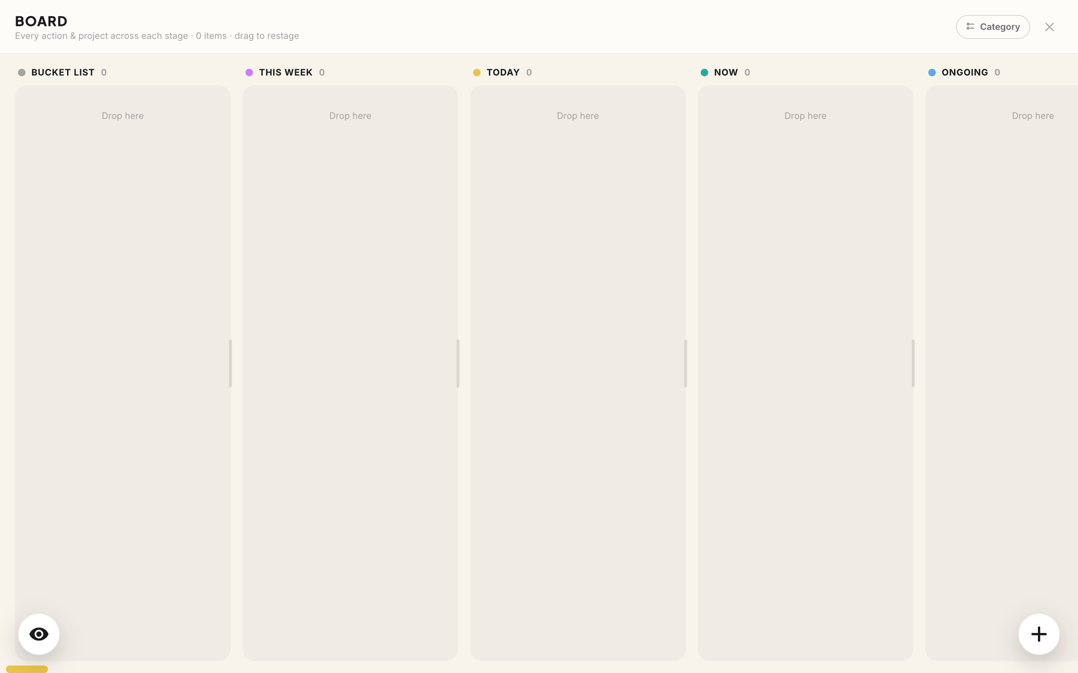Click the ONGOING column header
1078x673 pixels.
[x=965, y=72]
